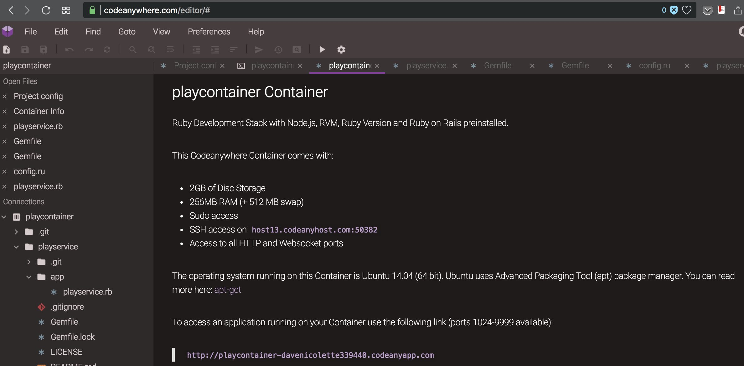Close the config.ru tab
This screenshot has height=366, width=744.
[687, 66]
